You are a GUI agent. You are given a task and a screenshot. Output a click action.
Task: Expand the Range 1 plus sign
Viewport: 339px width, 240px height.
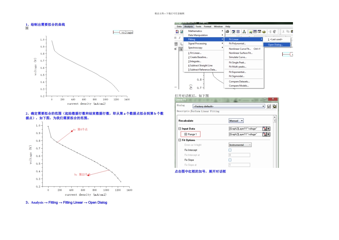[186, 134]
